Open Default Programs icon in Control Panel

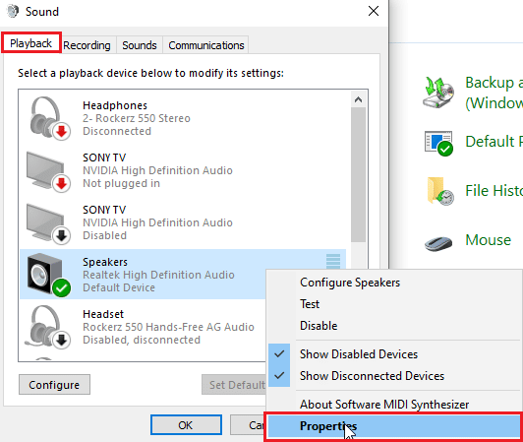point(438,144)
